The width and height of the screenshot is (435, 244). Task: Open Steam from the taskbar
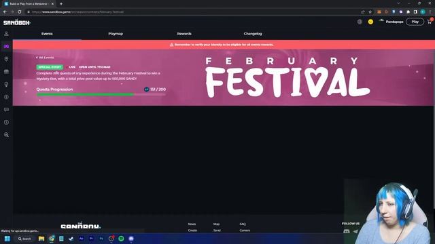point(71,239)
